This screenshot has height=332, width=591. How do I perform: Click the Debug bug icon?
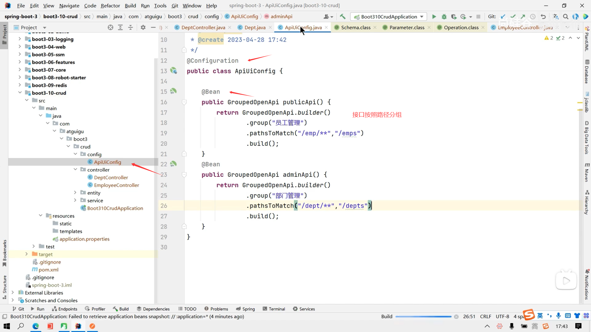[x=444, y=17]
